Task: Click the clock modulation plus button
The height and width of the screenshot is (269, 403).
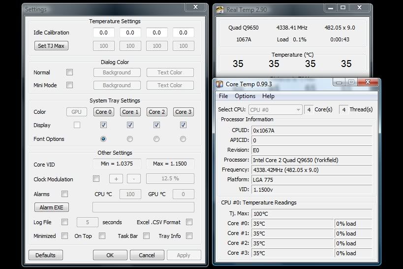Action: (116, 179)
